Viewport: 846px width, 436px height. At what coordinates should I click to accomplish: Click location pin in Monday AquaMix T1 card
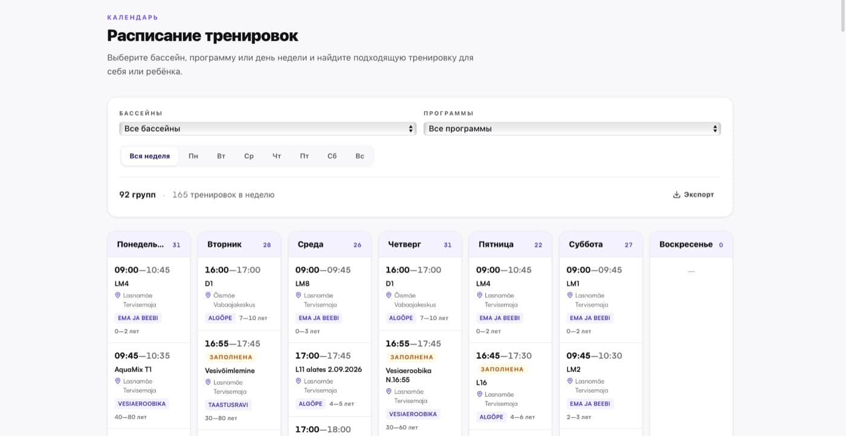coord(118,381)
